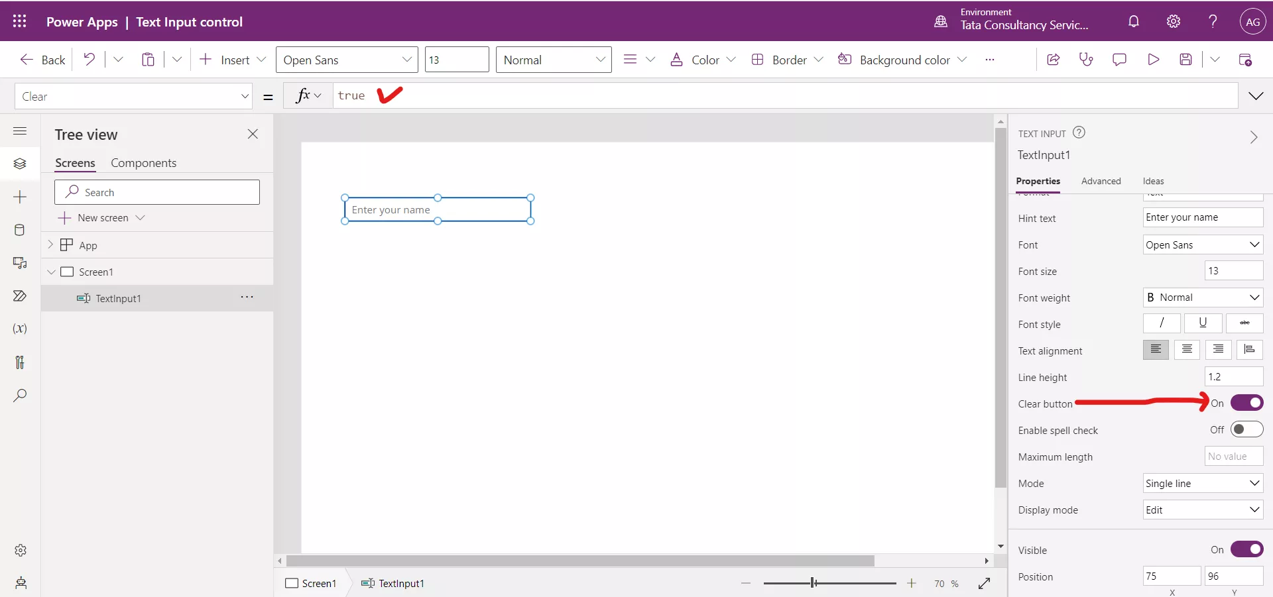The width and height of the screenshot is (1273, 597).
Task: Toggle underline font style
Action: pyautogui.click(x=1203, y=323)
